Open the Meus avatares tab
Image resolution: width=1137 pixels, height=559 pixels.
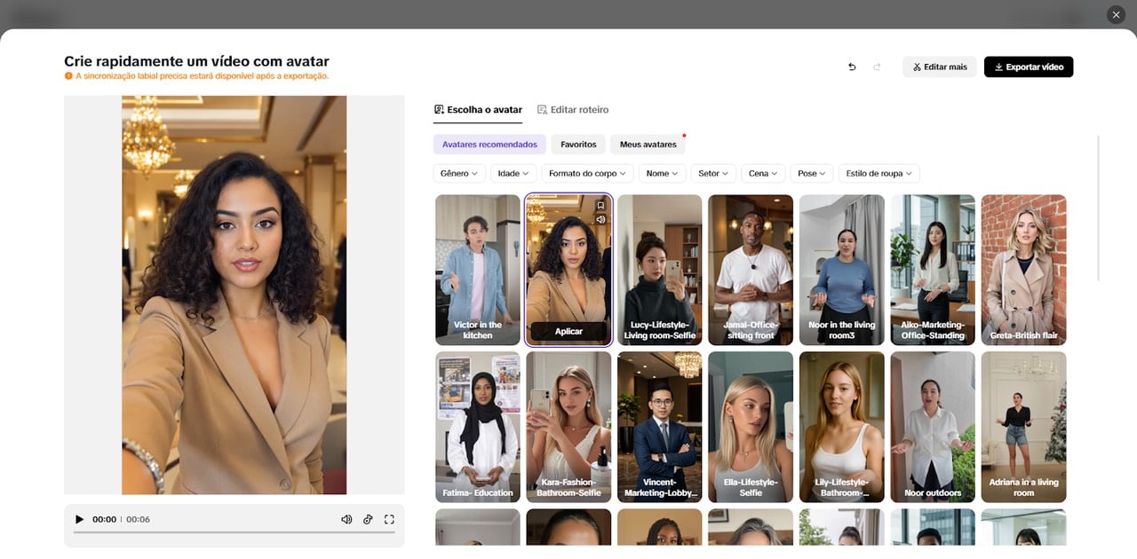coord(648,145)
